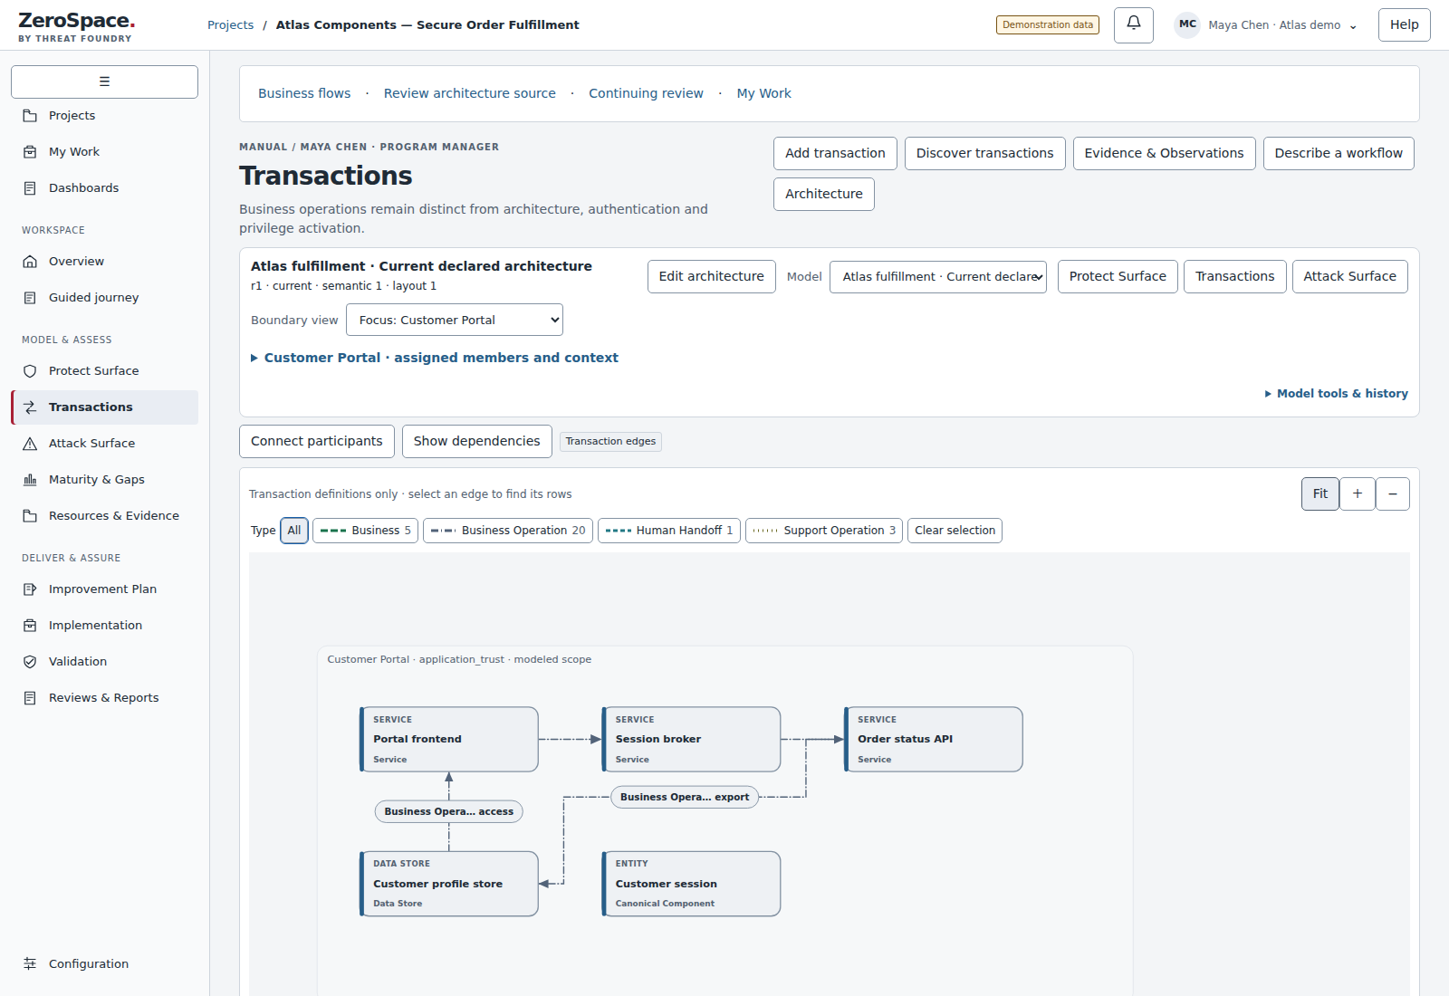1449x996 pixels.
Task: Switch to Attack Surface model view
Action: (1349, 277)
